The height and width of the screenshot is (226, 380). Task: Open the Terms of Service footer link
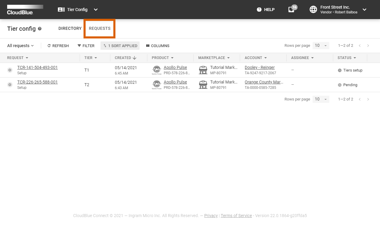pyautogui.click(x=236, y=216)
